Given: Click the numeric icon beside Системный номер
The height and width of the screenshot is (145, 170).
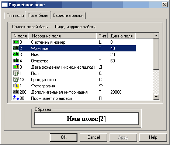Looking at the screenshot, I should [16, 42].
